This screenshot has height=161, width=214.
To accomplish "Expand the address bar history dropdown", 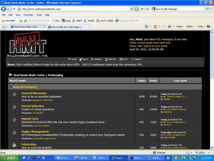I will coord(131,9).
